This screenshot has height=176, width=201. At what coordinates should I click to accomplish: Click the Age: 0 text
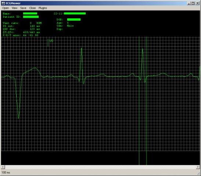pos(63,23)
